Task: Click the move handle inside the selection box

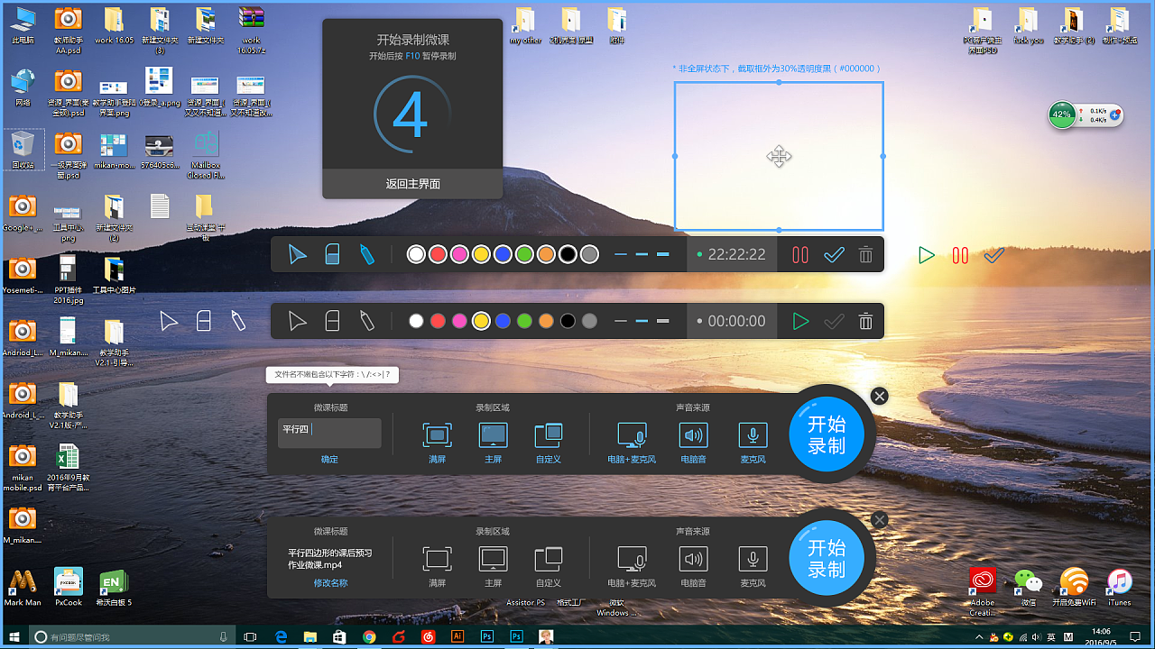Action: (x=779, y=156)
